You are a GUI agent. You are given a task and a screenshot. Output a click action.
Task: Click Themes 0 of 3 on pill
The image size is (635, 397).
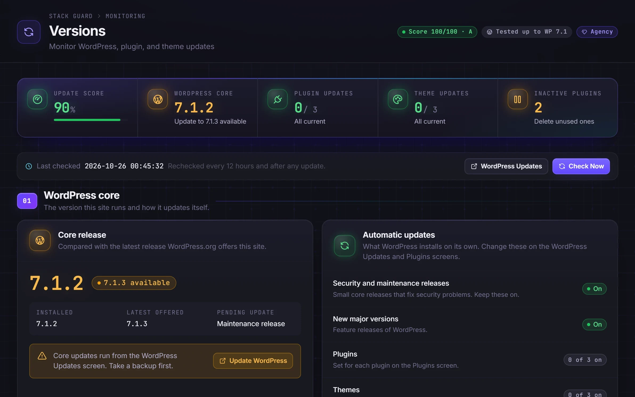click(585, 394)
